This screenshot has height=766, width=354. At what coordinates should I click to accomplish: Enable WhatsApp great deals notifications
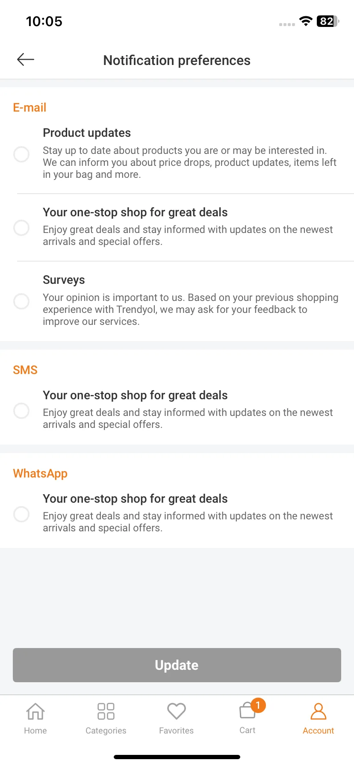tap(21, 514)
